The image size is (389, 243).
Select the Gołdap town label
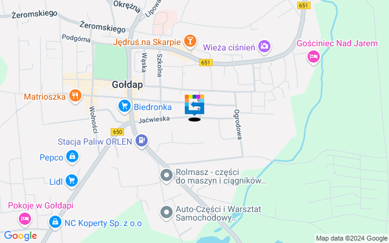click(127, 85)
